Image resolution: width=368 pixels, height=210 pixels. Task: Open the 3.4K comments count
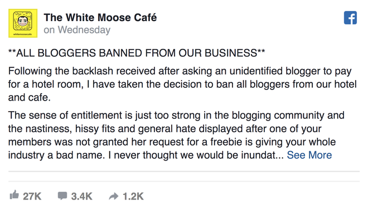[81, 196]
